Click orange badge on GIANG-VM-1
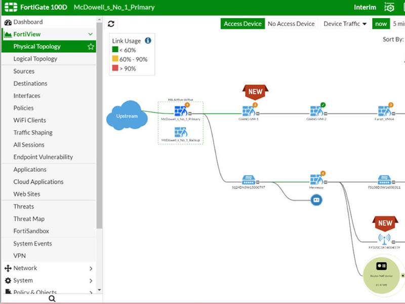405x304 pixels. click(255, 105)
